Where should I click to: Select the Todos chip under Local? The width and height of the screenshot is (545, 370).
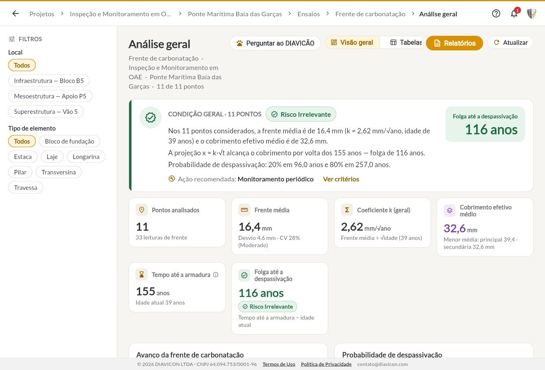22,65
